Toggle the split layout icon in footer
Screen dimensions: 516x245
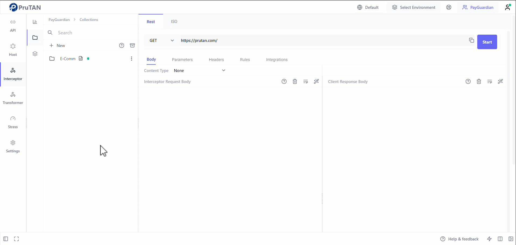(x=500, y=239)
